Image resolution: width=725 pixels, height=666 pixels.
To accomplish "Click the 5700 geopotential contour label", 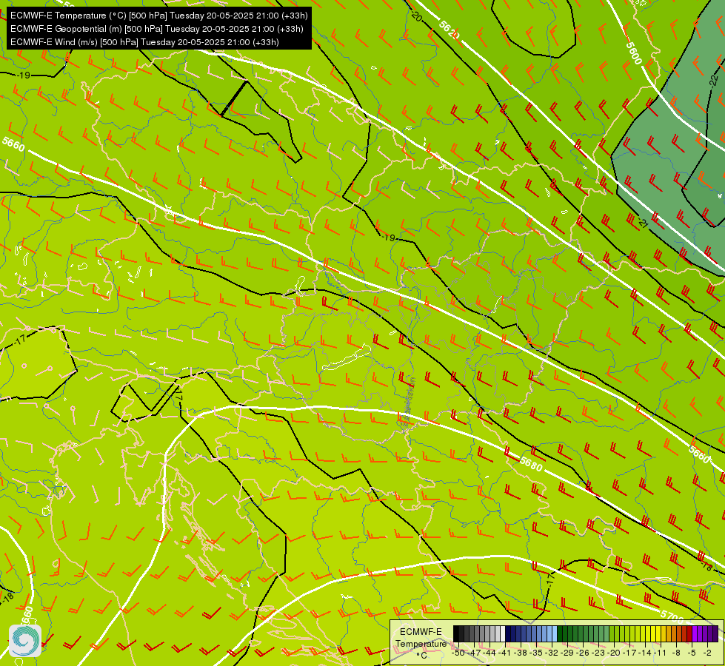I will point(672,616).
